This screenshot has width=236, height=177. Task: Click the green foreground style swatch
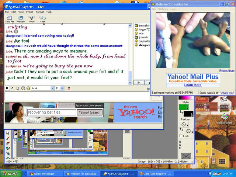click(x=183, y=107)
